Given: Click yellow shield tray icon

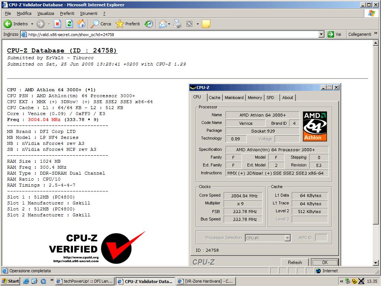Looking at the screenshot, I should click(x=355, y=281).
